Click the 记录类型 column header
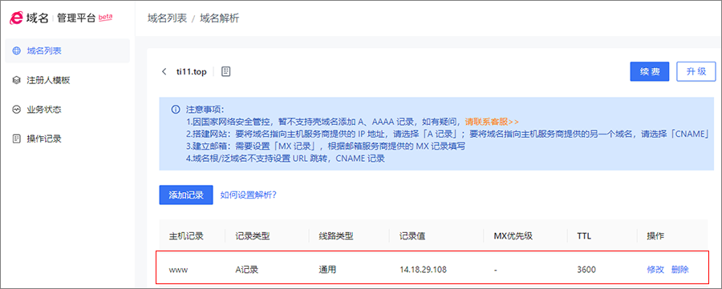 [x=253, y=237]
